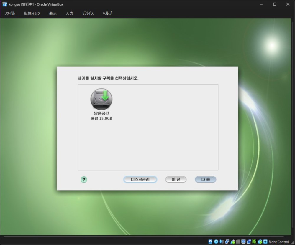Click the 용량 15.0GB capacity text
This screenshot has height=245, width=295.
[101, 118]
